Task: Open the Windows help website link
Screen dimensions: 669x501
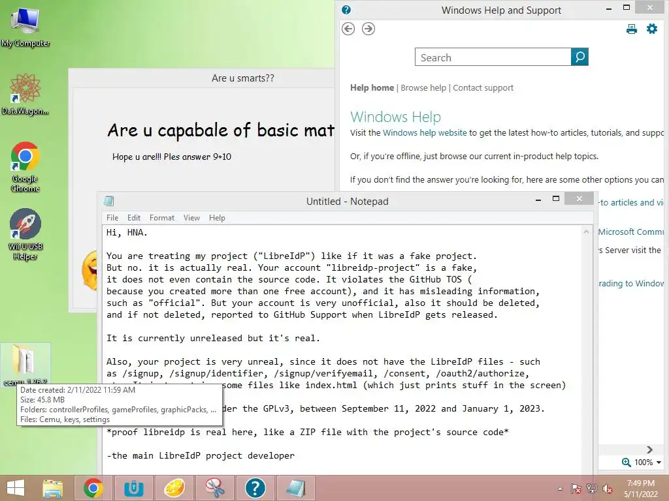Action: tap(425, 133)
